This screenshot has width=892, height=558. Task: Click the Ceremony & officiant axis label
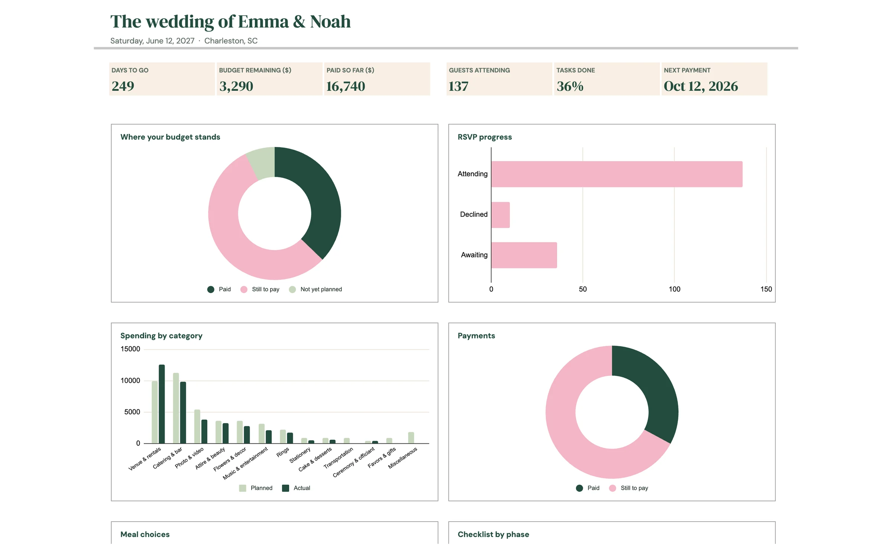(x=354, y=462)
